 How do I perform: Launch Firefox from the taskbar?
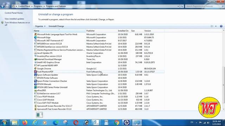(25, 122)
